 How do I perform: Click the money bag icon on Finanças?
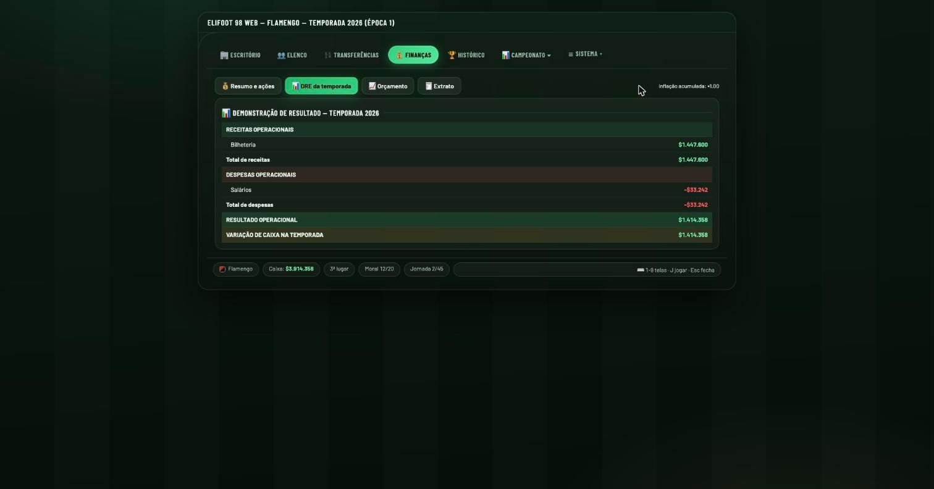pos(399,56)
